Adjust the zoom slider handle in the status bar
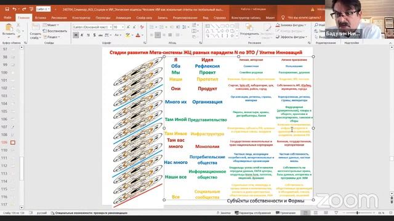Screen dimensions: 394x221 357,213
